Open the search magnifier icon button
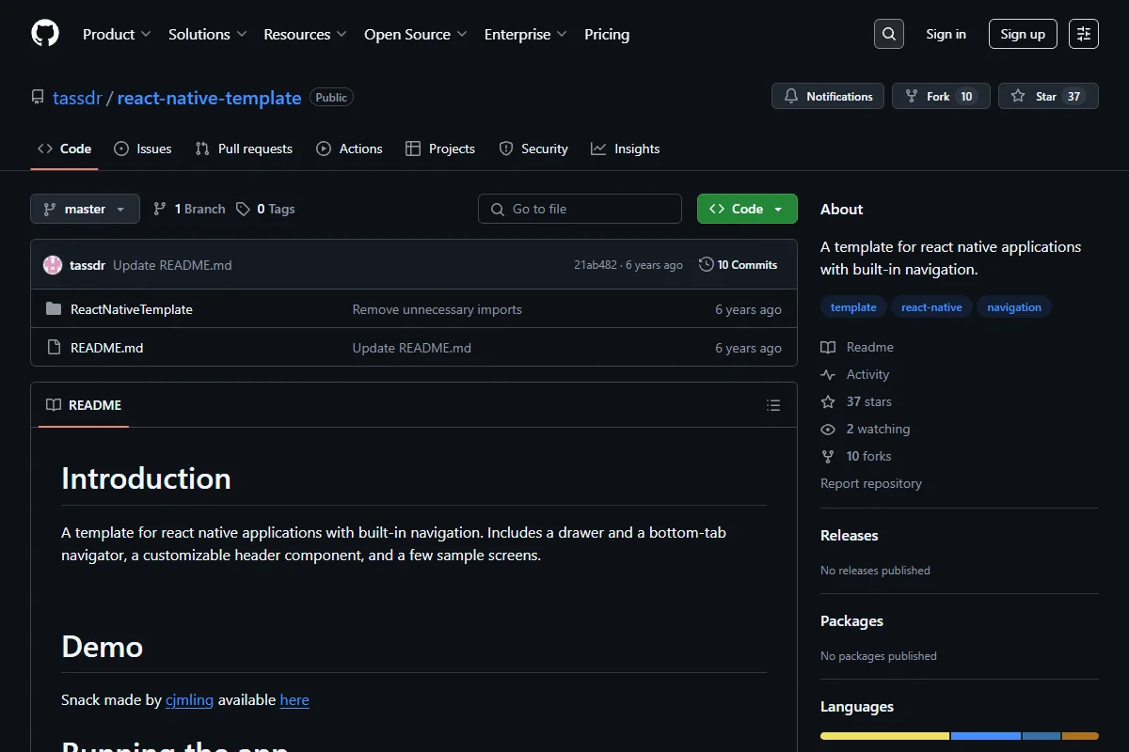 [x=889, y=34]
